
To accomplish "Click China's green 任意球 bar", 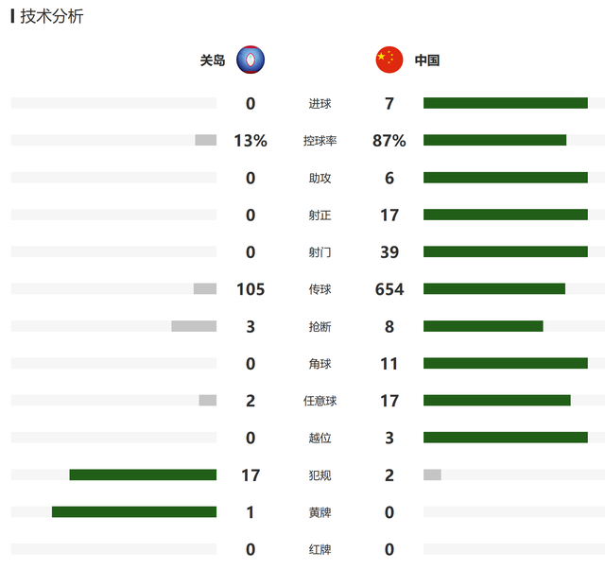I will [497, 400].
